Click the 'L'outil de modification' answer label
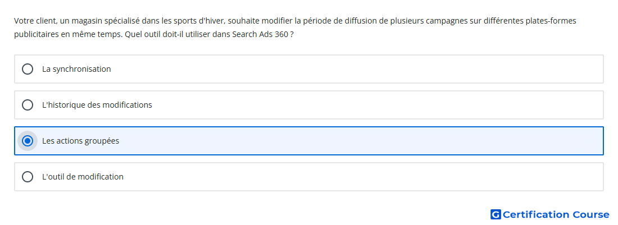The height and width of the screenshot is (225, 618). coord(83,177)
